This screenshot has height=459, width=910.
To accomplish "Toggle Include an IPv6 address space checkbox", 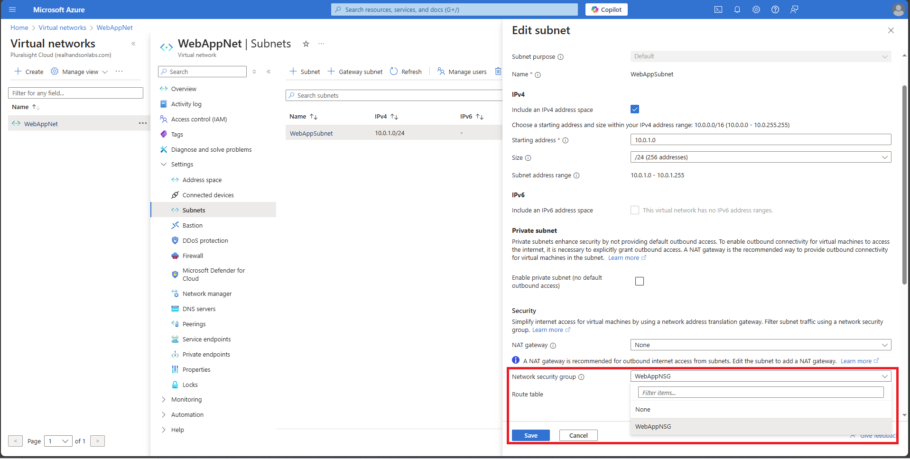I will point(635,210).
